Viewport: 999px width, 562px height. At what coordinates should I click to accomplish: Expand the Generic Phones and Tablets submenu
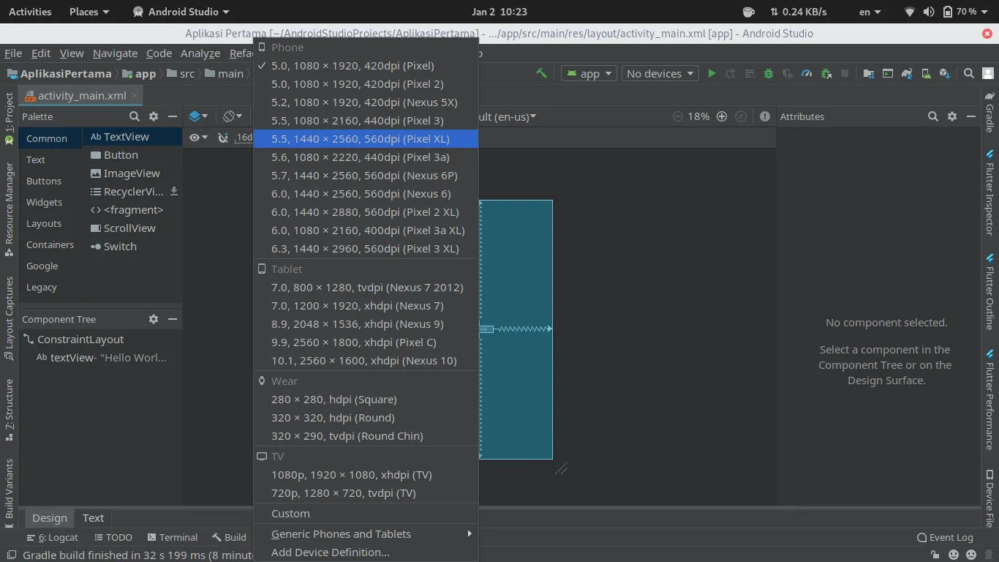366,533
